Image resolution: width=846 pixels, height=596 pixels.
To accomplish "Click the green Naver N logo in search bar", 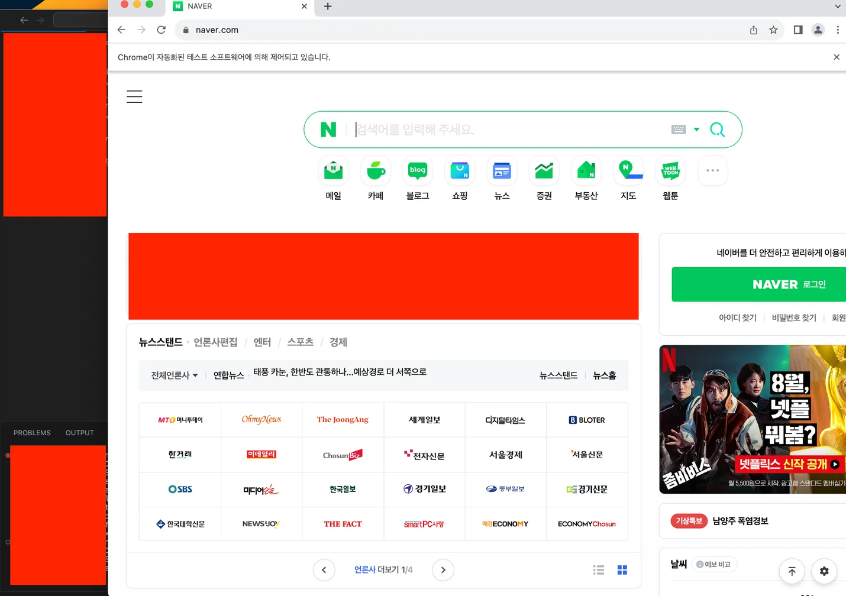I will coord(328,129).
